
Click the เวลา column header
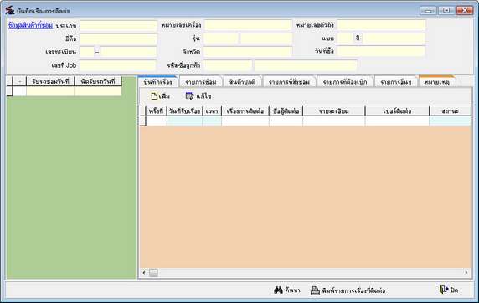(x=212, y=111)
